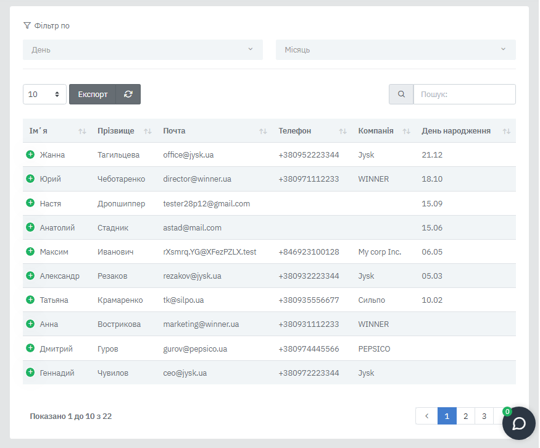Sort by Почта column arrows
540x448 pixels.
click(263, 131)
